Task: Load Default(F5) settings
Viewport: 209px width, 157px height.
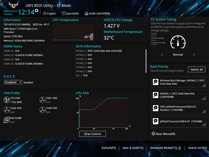Action: (109, 148)
